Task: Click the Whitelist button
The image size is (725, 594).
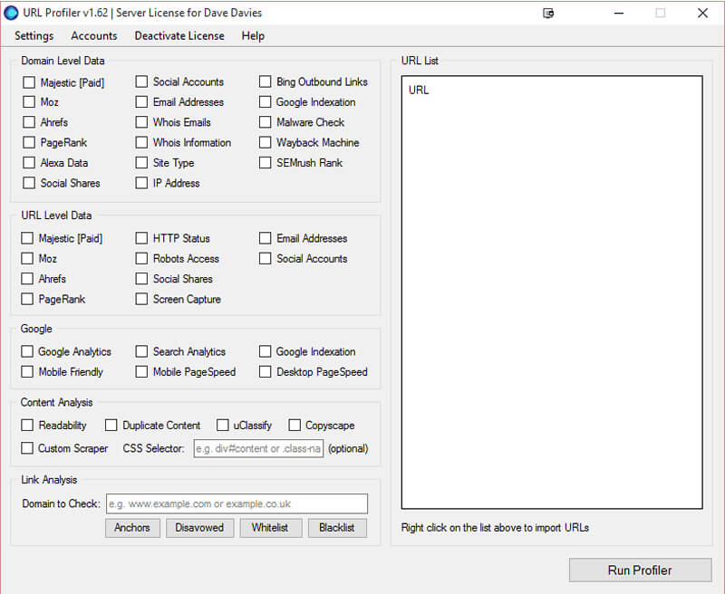Action: [x=271, y=528]
